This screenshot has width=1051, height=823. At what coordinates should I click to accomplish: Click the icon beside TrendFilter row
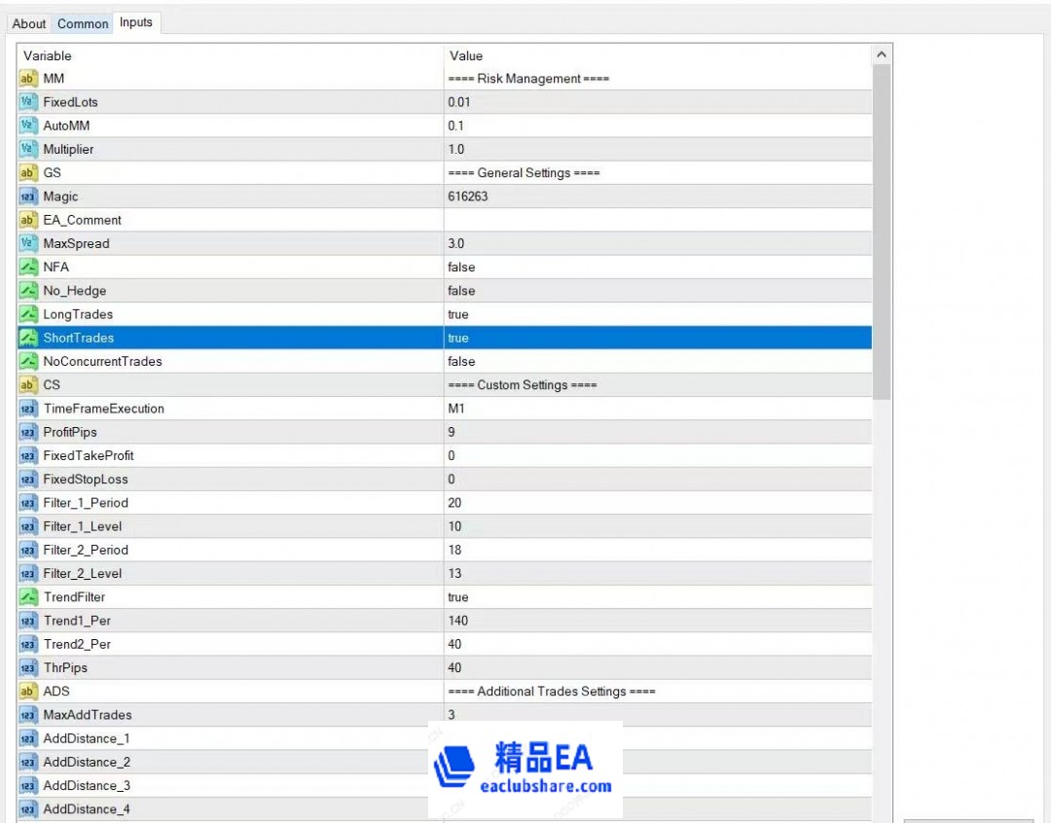(x=28, y=597)
